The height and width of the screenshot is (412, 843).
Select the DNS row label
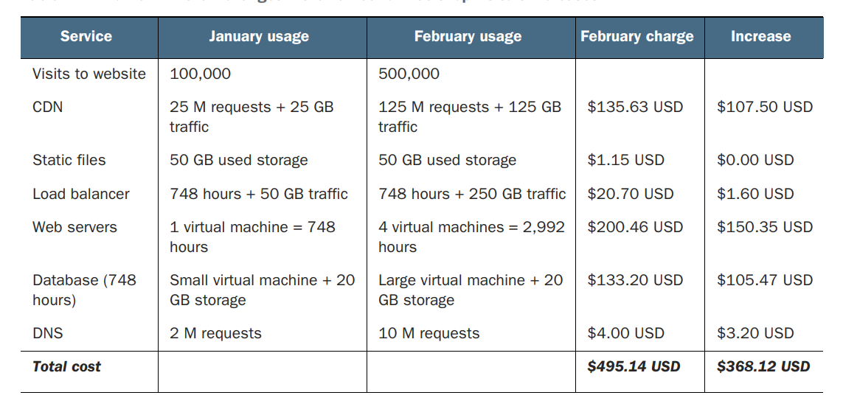48,333
